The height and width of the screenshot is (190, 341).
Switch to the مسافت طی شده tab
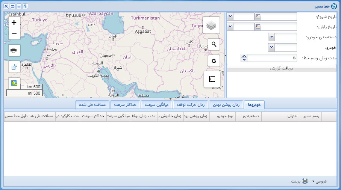click(92, 105)
